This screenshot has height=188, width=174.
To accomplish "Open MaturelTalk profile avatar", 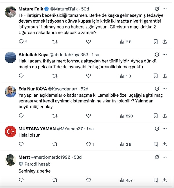I will (x=10, y=12).
